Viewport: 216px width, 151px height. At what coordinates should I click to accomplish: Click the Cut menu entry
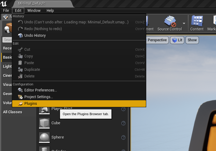point(79,50)
